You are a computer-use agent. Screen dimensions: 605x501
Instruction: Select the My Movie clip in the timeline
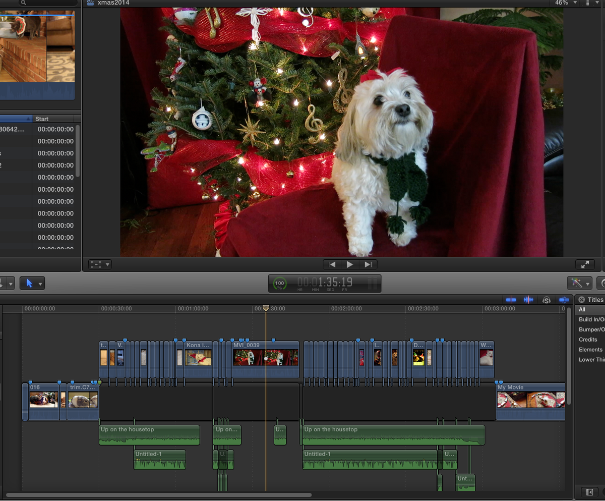530,401
